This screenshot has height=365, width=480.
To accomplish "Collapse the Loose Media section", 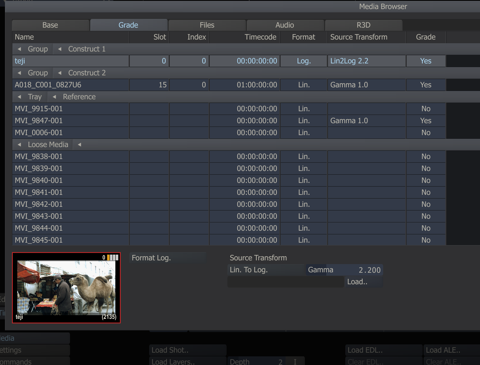I will (x=19, y=145).
